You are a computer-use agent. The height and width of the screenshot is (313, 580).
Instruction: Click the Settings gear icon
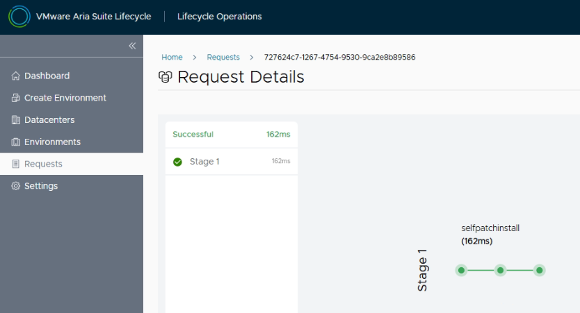(14, 186)
